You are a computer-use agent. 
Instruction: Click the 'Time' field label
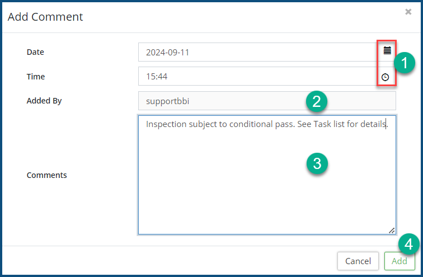[36, 77]
